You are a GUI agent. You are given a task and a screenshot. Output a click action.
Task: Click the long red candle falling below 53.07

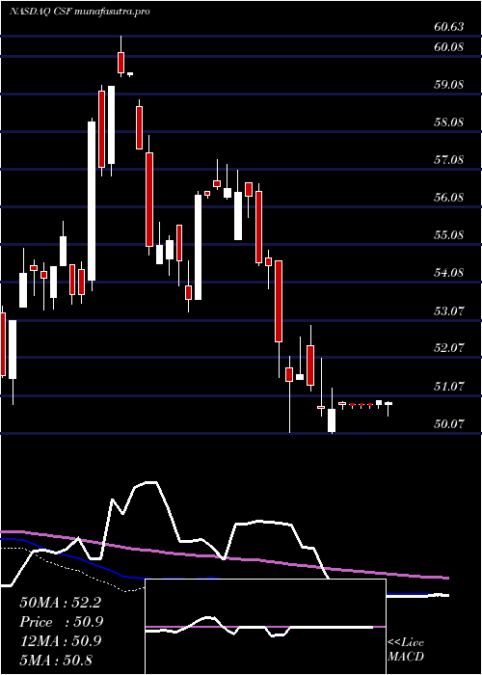click(279, 301)
